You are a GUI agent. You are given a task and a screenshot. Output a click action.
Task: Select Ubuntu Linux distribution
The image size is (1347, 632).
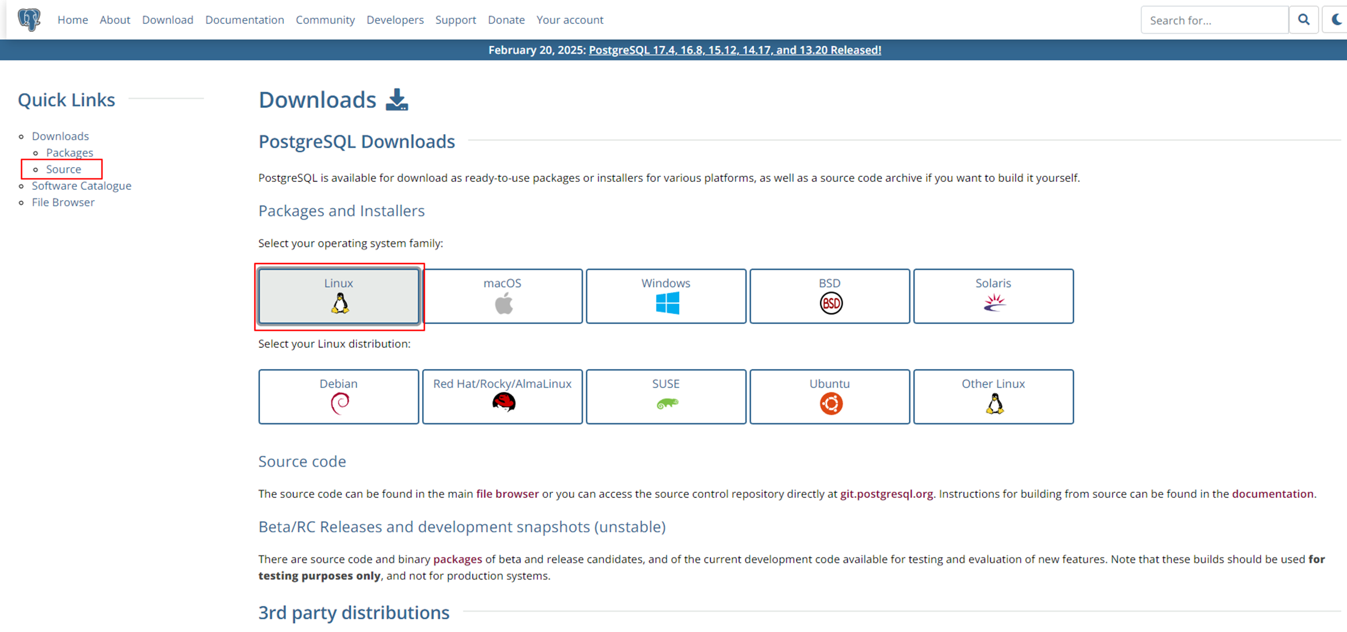(829, 396)
